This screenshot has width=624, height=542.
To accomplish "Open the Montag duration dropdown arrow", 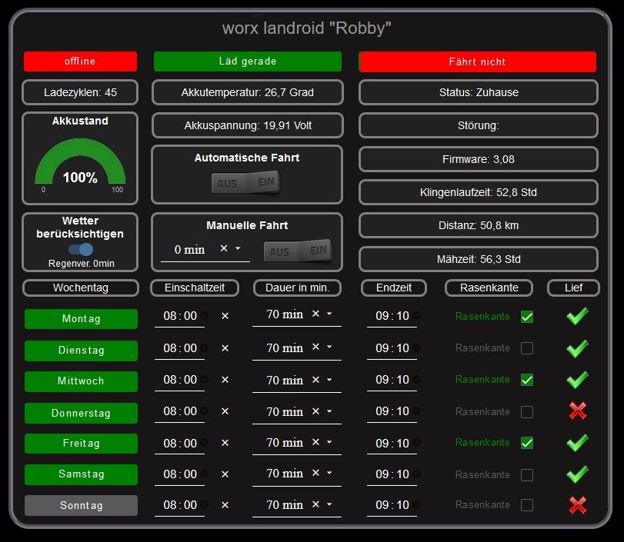I will pos(329,314).
